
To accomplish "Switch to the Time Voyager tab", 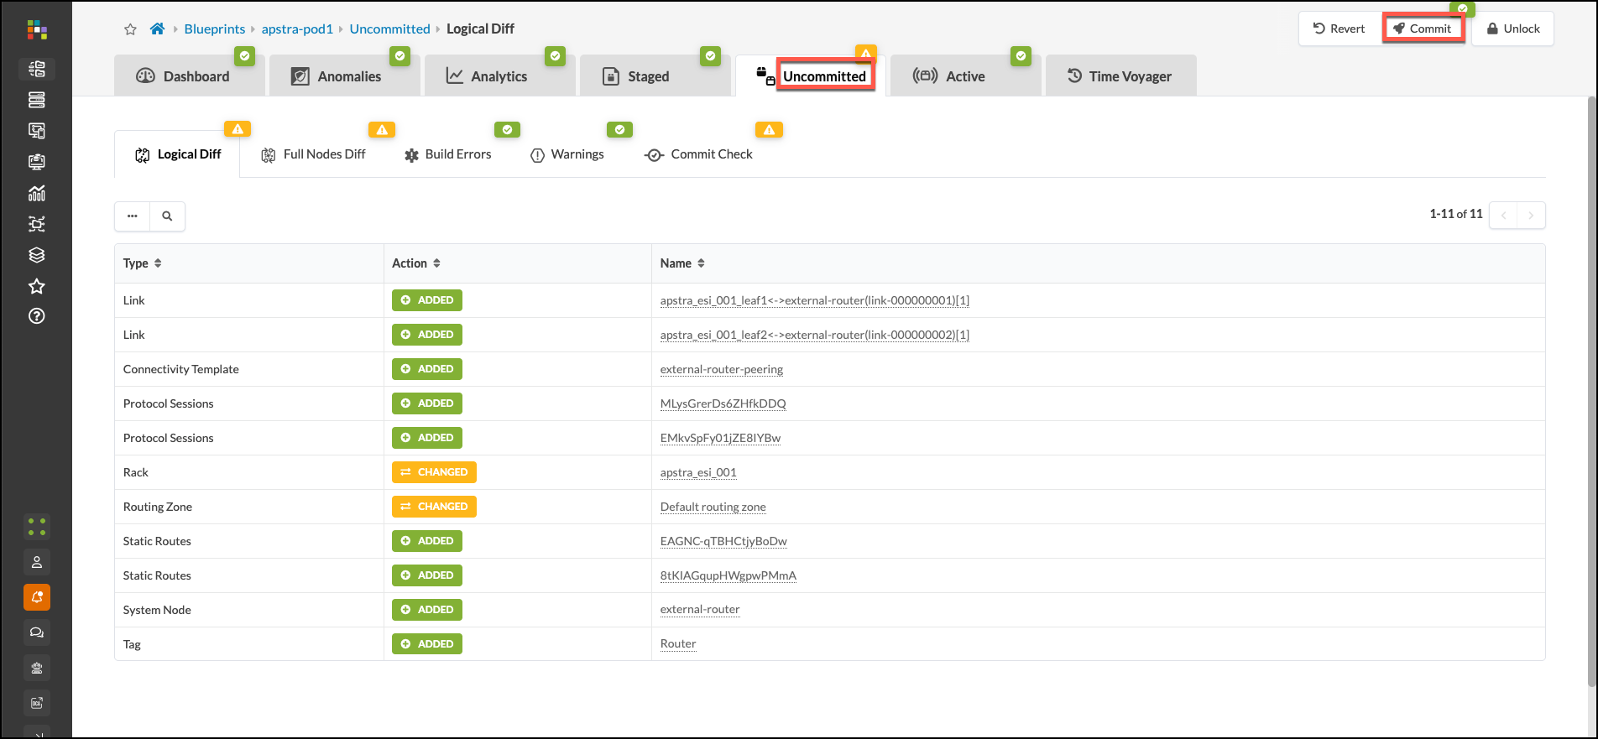I will pyautogui.click(x=1120, y=76).
